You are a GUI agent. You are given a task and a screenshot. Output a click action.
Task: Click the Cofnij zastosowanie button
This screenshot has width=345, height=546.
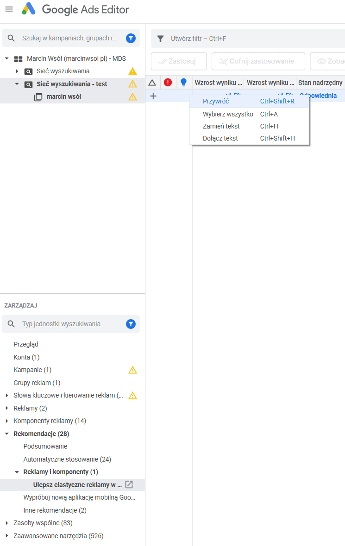pos(258,61)
